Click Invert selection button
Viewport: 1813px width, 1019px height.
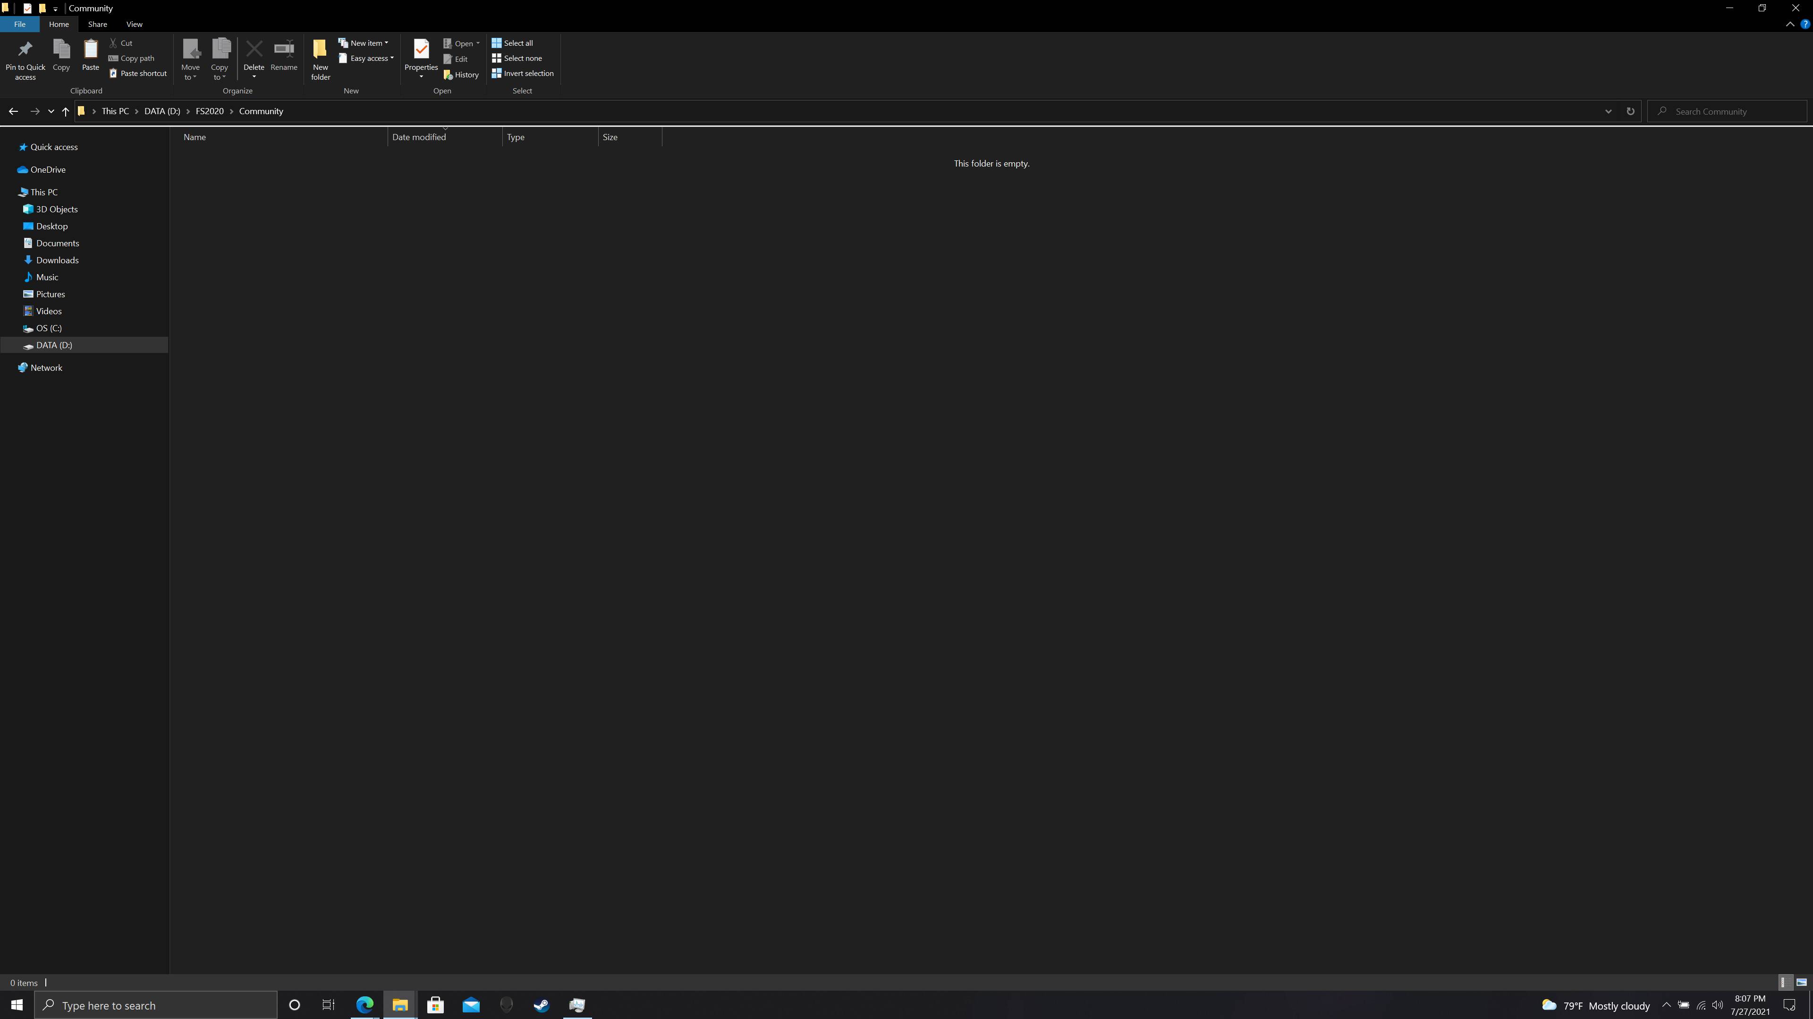pos(523,73)
